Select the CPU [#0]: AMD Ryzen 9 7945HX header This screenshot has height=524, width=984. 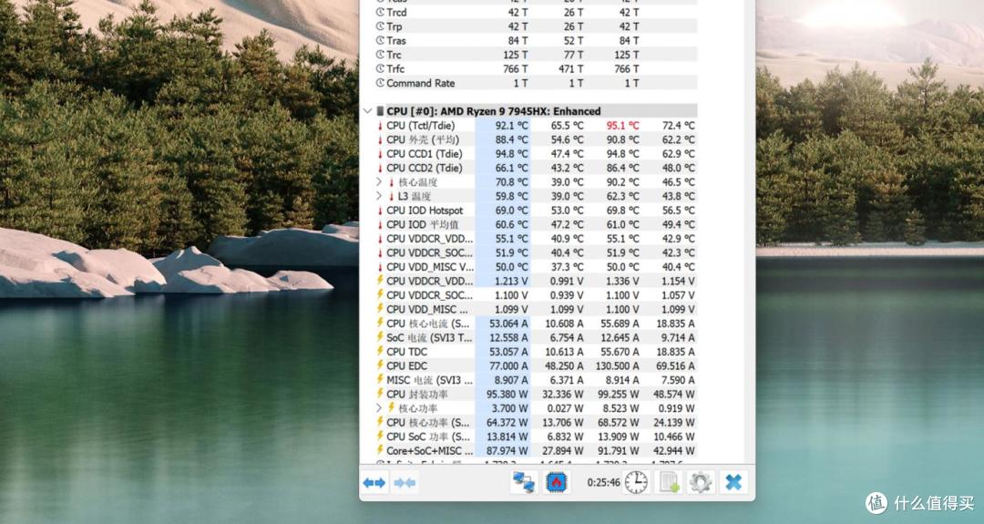493,111
